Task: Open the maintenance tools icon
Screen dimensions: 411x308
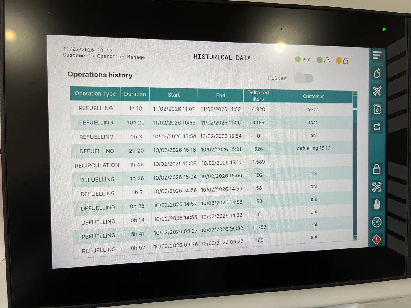Action: click(x=377, y=187)
